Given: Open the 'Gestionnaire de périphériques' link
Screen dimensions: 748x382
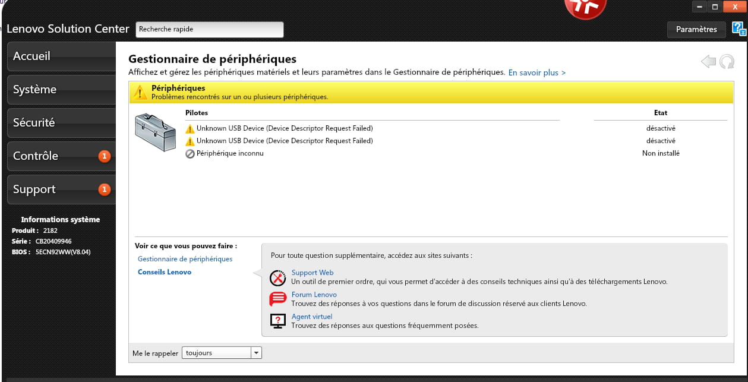Looking at the screenshot, I should [x=185, y=259].
